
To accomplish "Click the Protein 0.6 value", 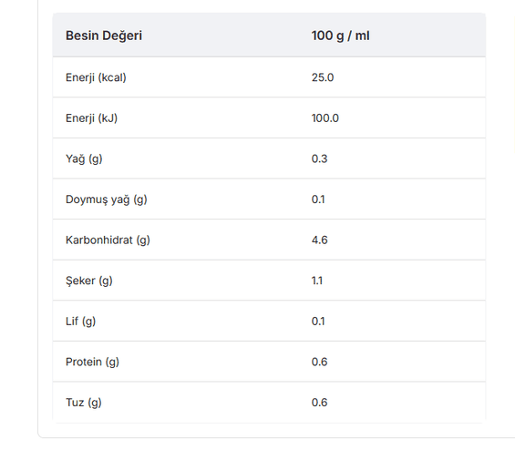I will pos(319,362).
